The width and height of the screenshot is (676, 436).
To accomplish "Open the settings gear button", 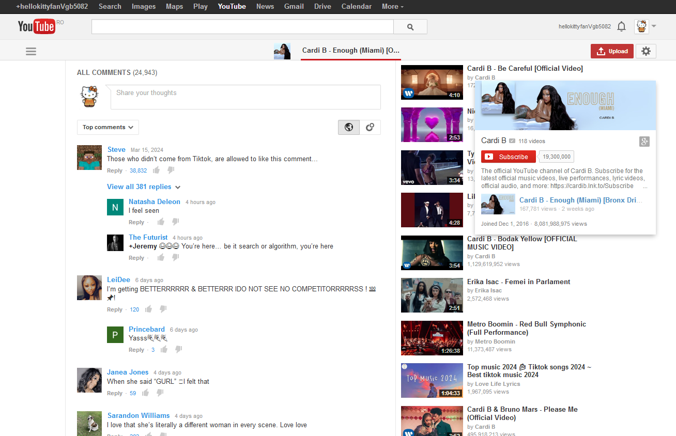I will pos(646,51).
